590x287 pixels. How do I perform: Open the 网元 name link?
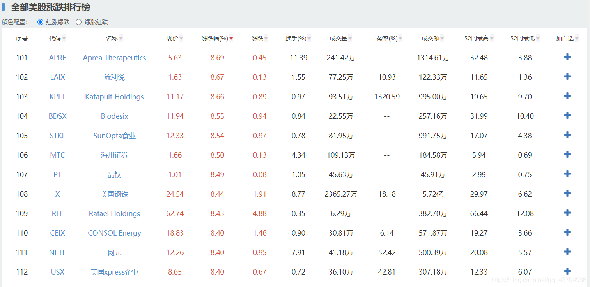[x=115, y=252]
